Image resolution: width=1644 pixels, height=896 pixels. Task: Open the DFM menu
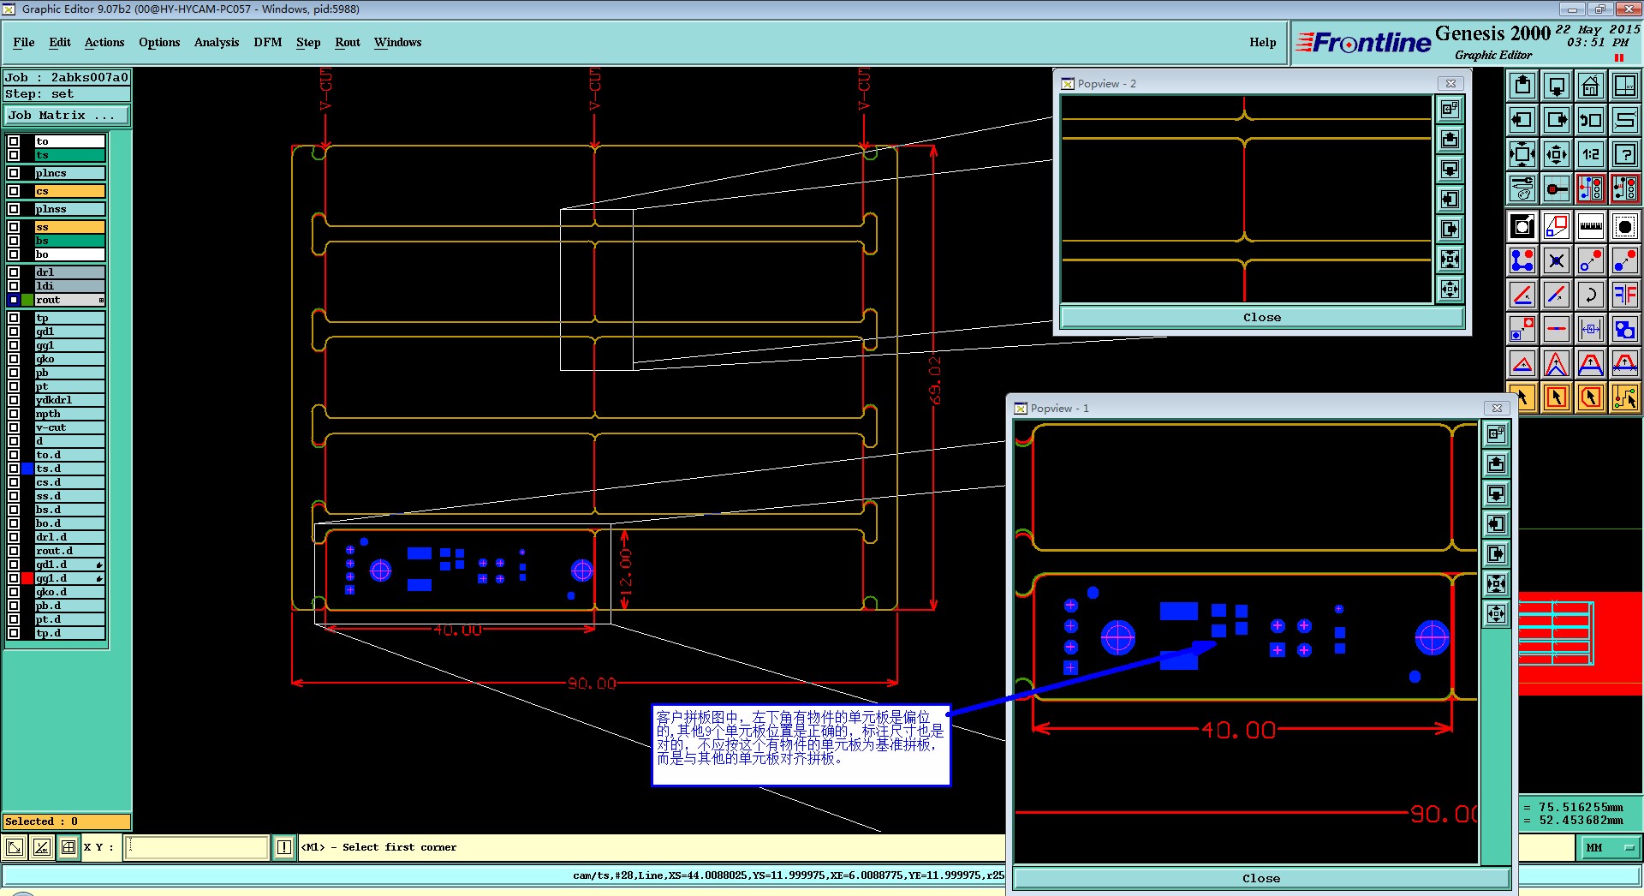pos(268,42)
